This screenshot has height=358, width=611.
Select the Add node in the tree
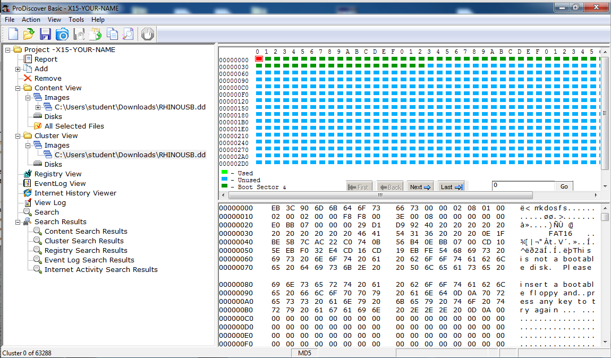41,69
